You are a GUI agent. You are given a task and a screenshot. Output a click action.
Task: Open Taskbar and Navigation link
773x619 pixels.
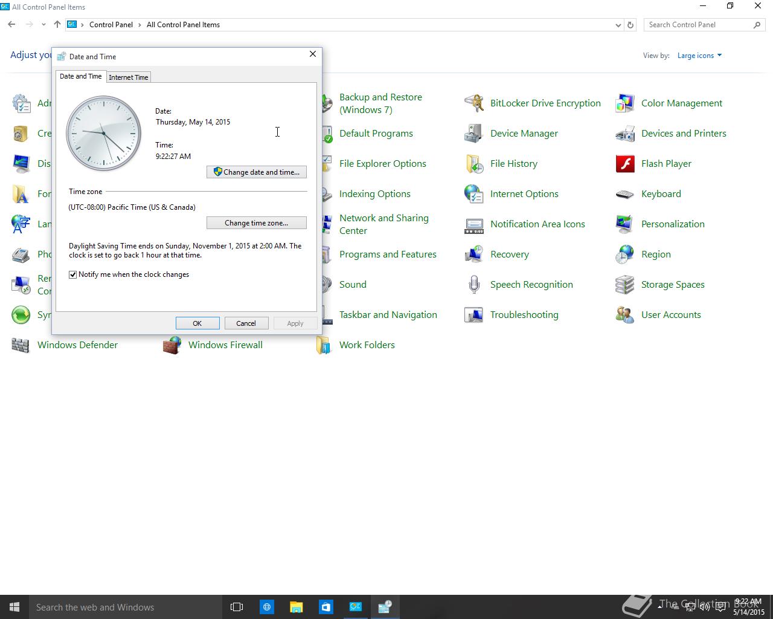coord(388,315)
